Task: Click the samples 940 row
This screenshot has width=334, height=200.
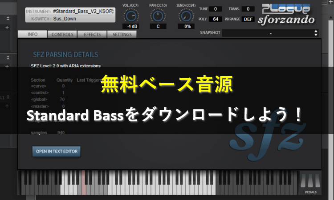Action: 48,132
